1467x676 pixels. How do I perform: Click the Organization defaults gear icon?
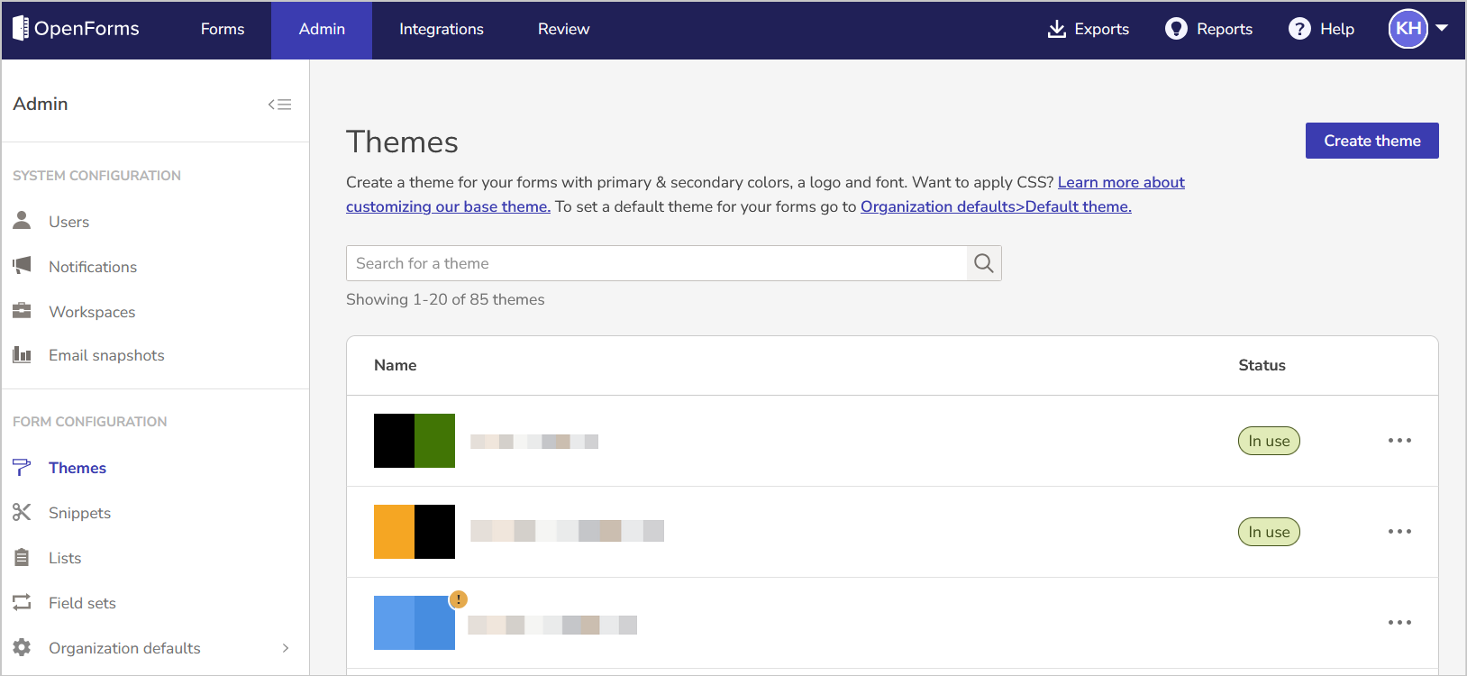[23, 647]
